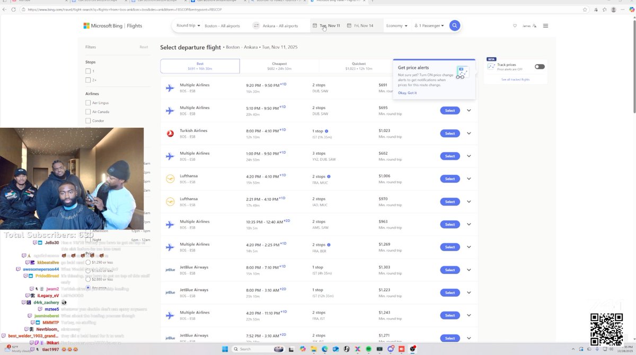Expand details for Lufthansa $970 flight
The width and height of the screenshot is (636, 355).
click(x=469, y=202)
